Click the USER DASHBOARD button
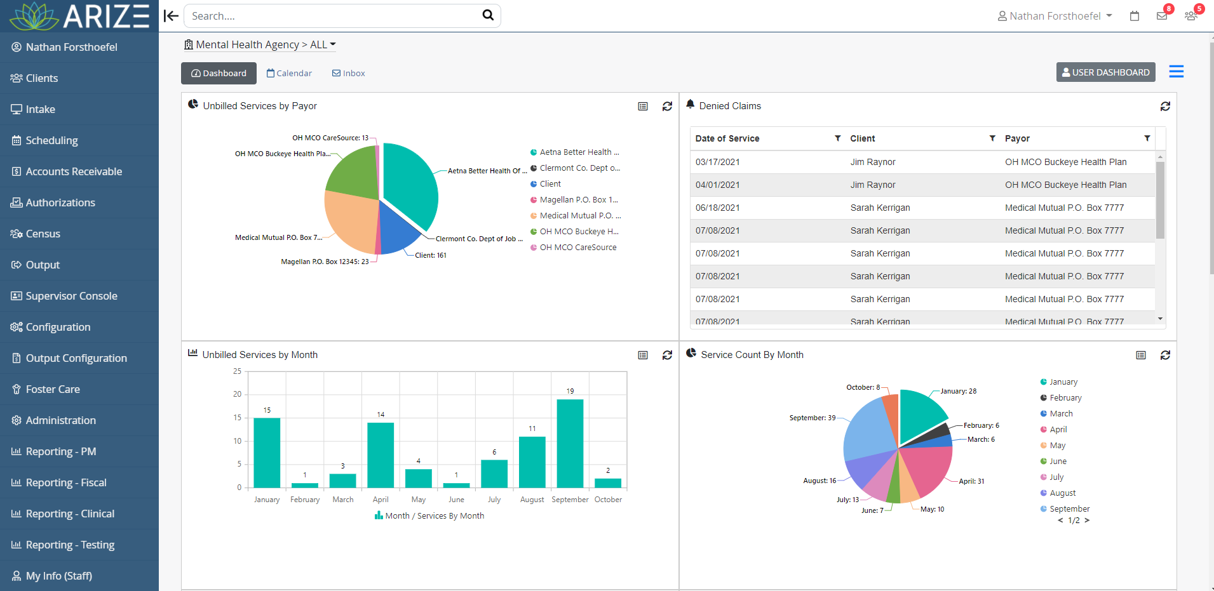Screen dimensions: 1214x591 1105,72
